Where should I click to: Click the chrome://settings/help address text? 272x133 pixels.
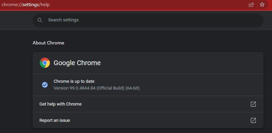[x=26, y=5]
